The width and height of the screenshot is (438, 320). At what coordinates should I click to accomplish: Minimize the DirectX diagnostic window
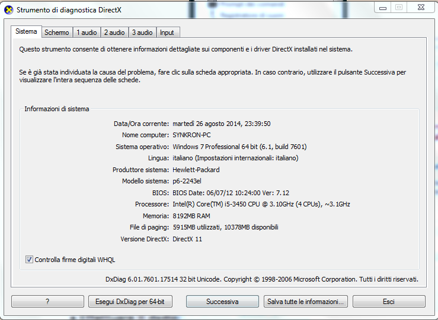coord(382,8)
